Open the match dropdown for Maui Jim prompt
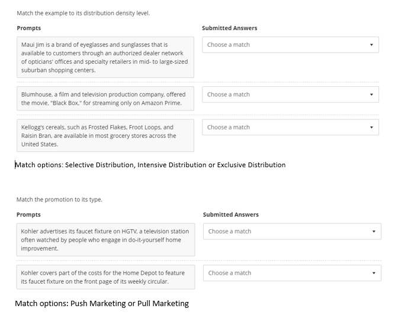Screen dimensions: 411x325 [290, 45]
